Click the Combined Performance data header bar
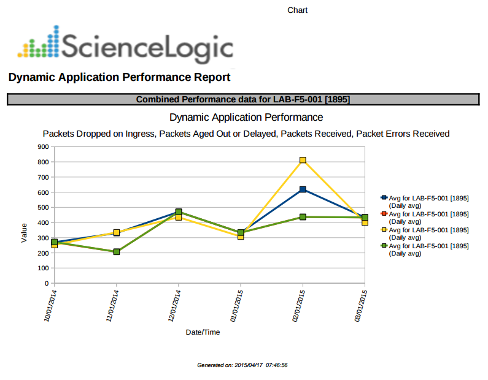Image resolution: width=488 pixels, height=380 pixels. click(243, 99)
